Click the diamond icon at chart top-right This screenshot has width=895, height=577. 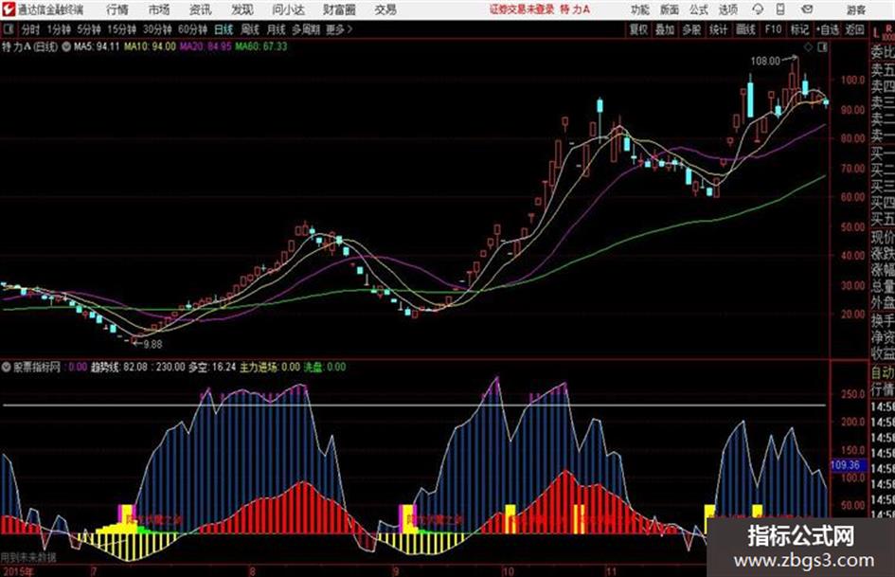point(808,47)
